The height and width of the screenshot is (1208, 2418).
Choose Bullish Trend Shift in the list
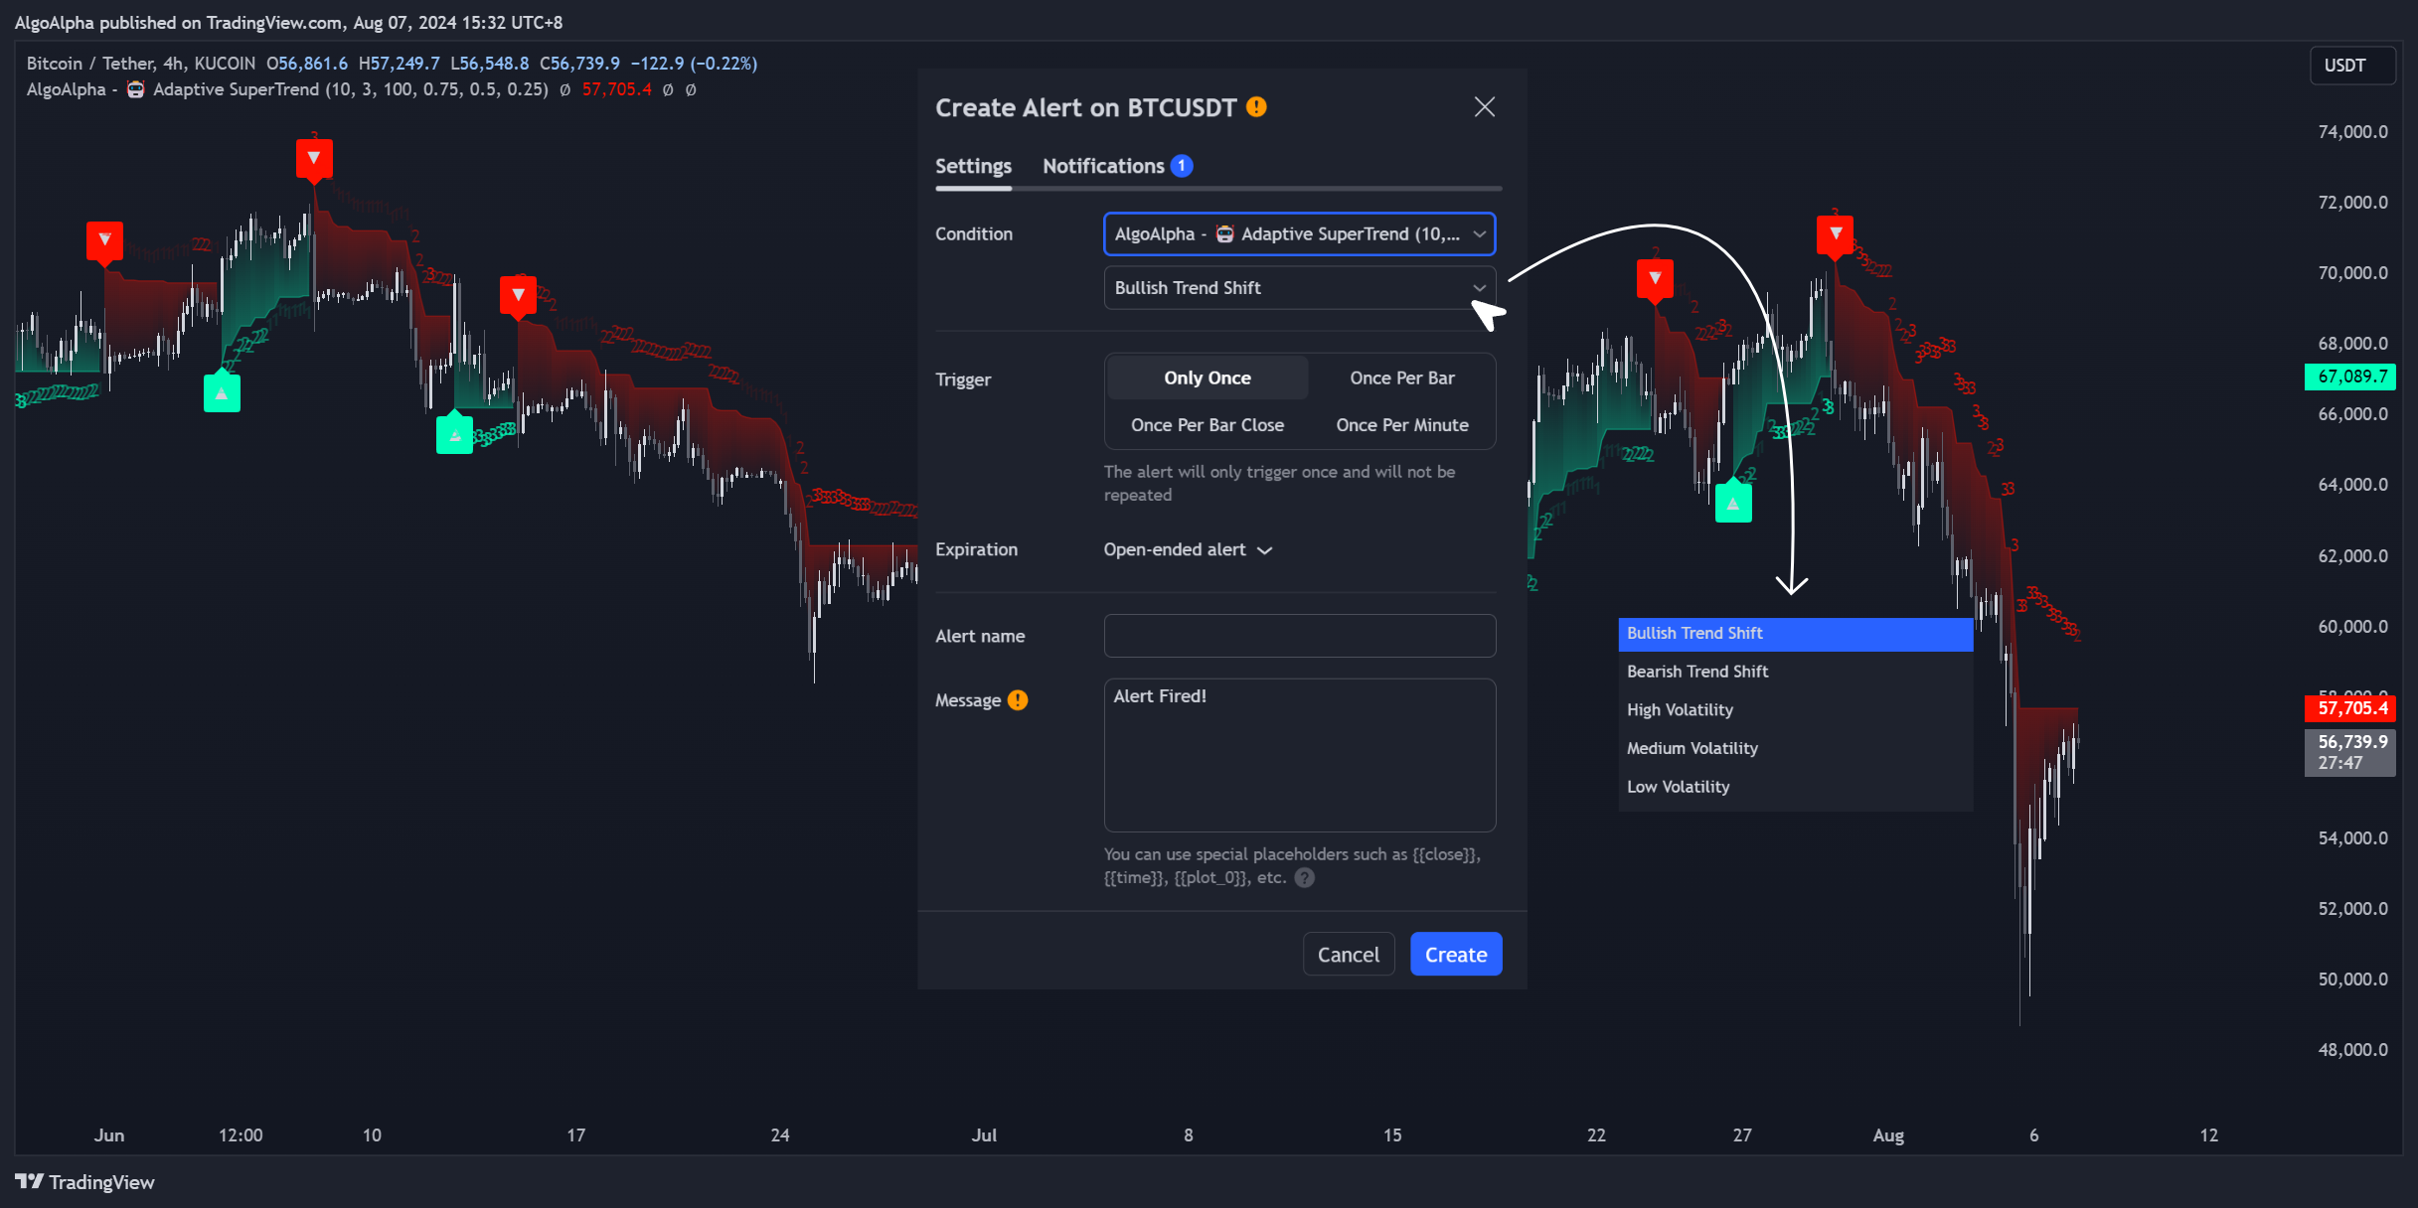click(1795, 634)
